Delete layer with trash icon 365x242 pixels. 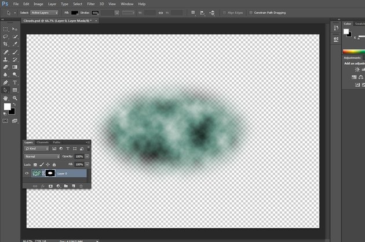pyautogui.click(x=81, y=186)
